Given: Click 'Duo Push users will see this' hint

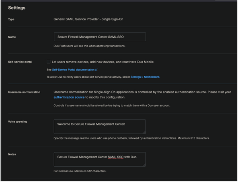Looking at the screenshot, I should point(89,46).
